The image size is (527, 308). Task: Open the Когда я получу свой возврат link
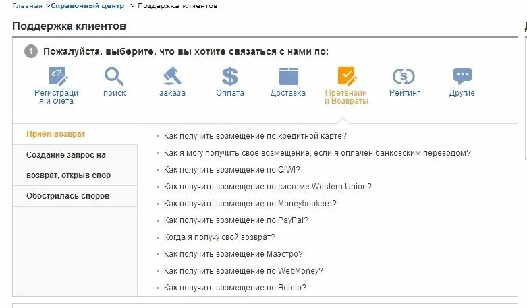click(x=219, y=237)
